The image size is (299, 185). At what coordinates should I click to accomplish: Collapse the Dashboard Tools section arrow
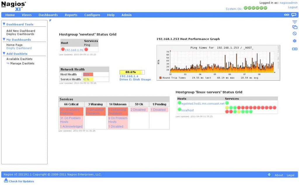4,24
